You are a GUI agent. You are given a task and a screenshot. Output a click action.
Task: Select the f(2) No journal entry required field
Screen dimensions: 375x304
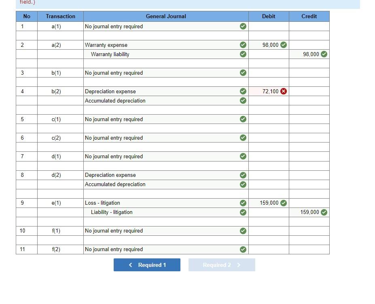[166, 249]
